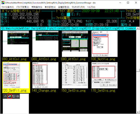This screenshot has height=114, width=140.
Task: Open the マルチメディア(P) menu
Action: pyautogui.click(x=78, y=7)
